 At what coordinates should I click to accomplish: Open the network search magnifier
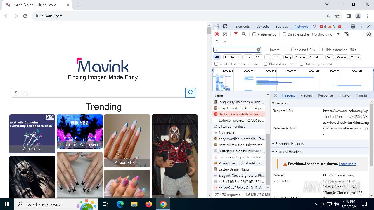(x=244, y=34)
